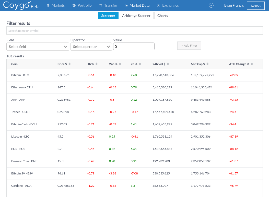Select the Bitcoin - BTC row name
The width and height of the screenshot is (269, 197).
pyautogui.click(x=20, y=75)
